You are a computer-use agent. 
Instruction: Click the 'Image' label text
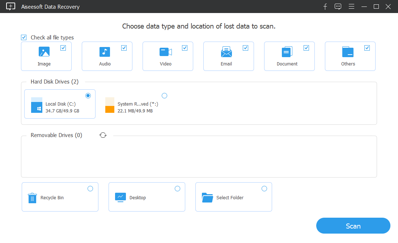[44, 64]
